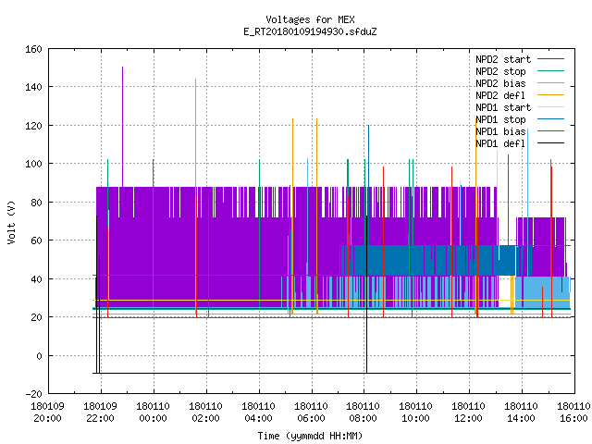Click the black NPD1 defl legend line

pyautogui.click(x=551, y=143)
